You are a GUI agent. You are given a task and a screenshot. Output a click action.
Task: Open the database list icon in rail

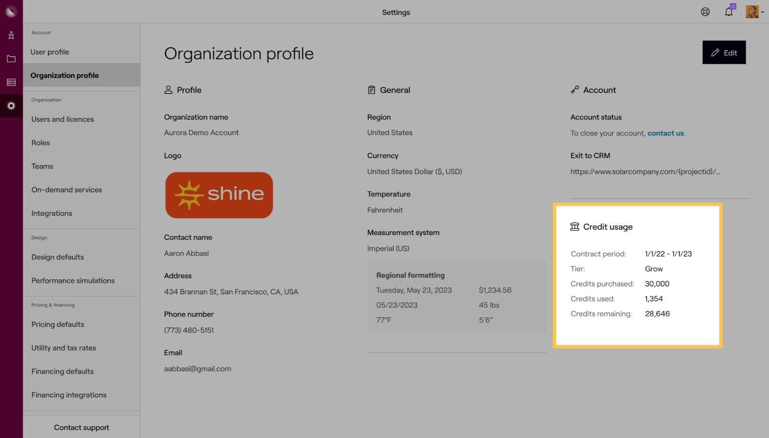[x=11, y=83]
